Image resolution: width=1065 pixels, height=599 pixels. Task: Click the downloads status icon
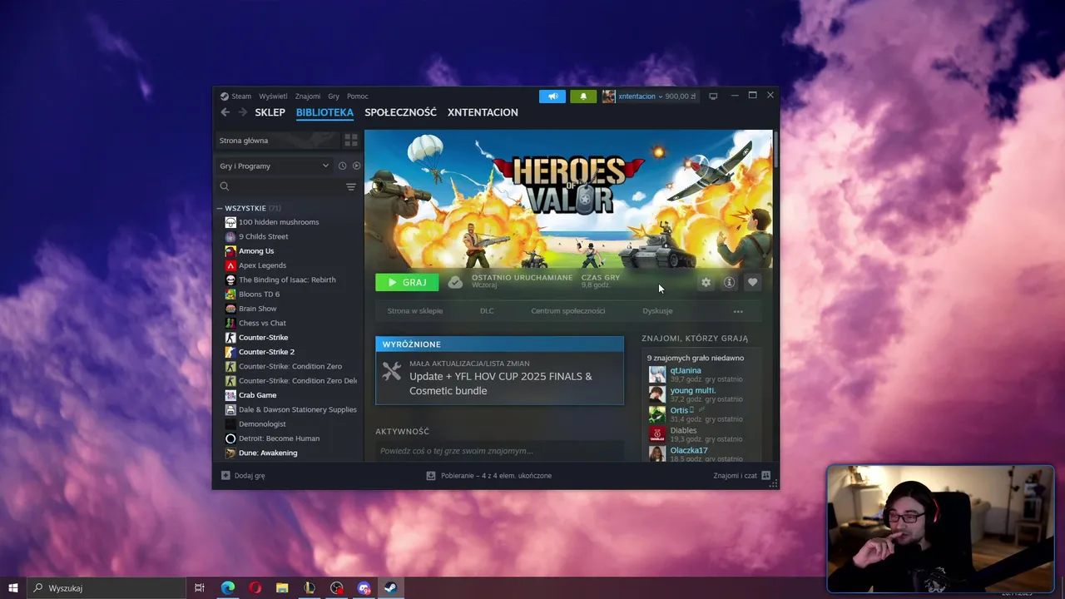(x=431, y=476)
